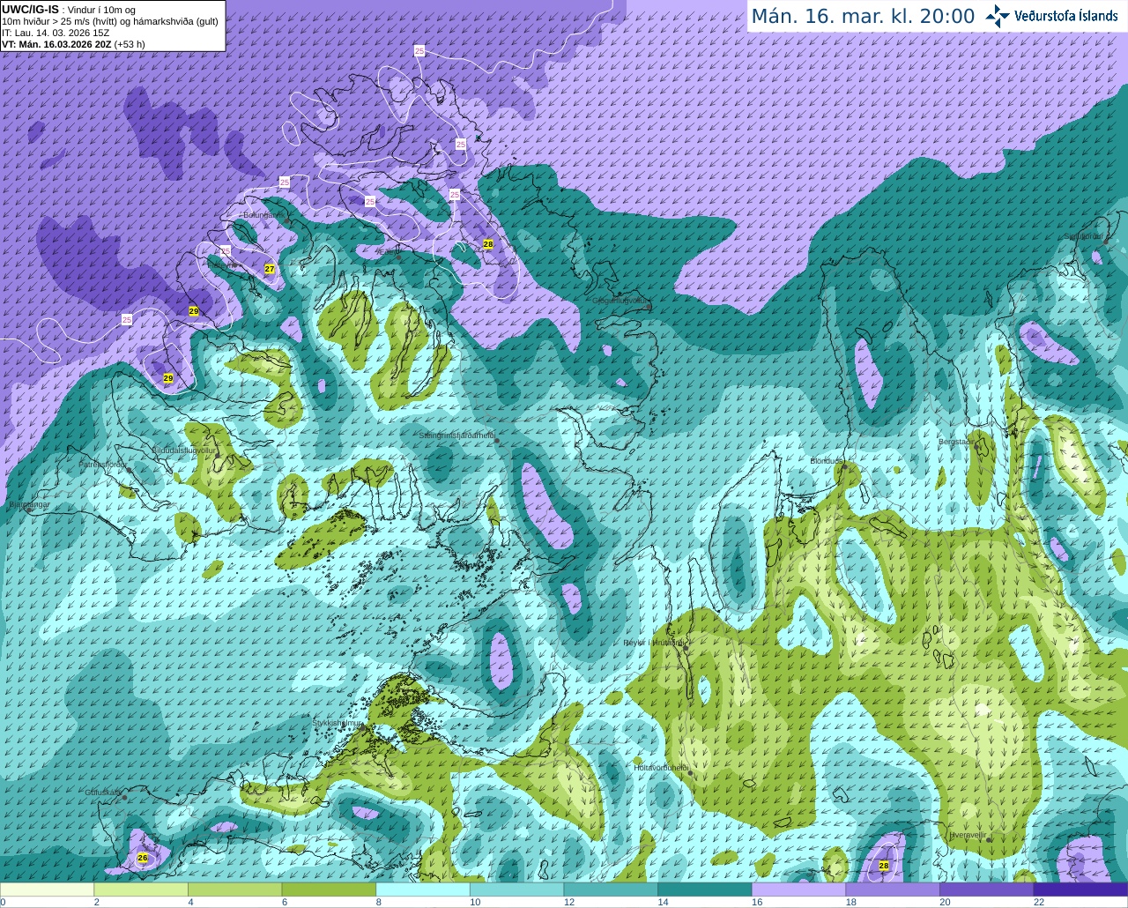Click the Veðurstofa Íslands name text
Screen dimensions: 1128x908
1066,15
